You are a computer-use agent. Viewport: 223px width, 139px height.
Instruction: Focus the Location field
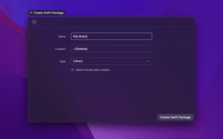coord(111,49)
